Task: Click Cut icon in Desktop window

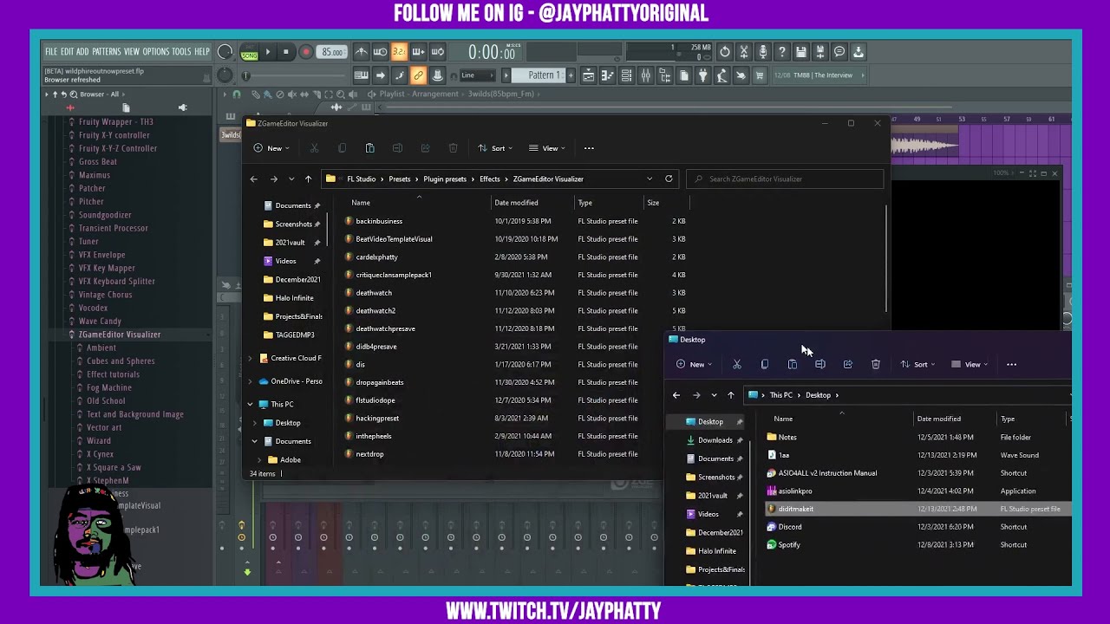Action: pyautogui.click(x=737, y=365)
